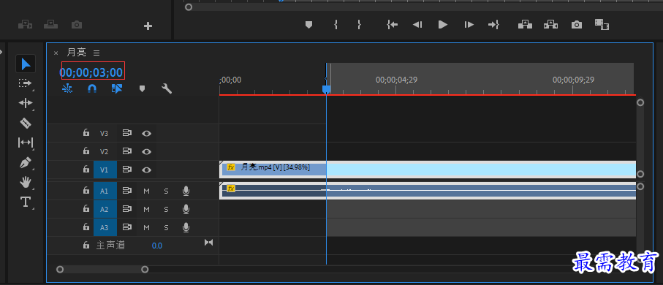Viewport: 663px width, 285px height.
Task: Select the 月亮 sequence tab
Action: point(77,53)
